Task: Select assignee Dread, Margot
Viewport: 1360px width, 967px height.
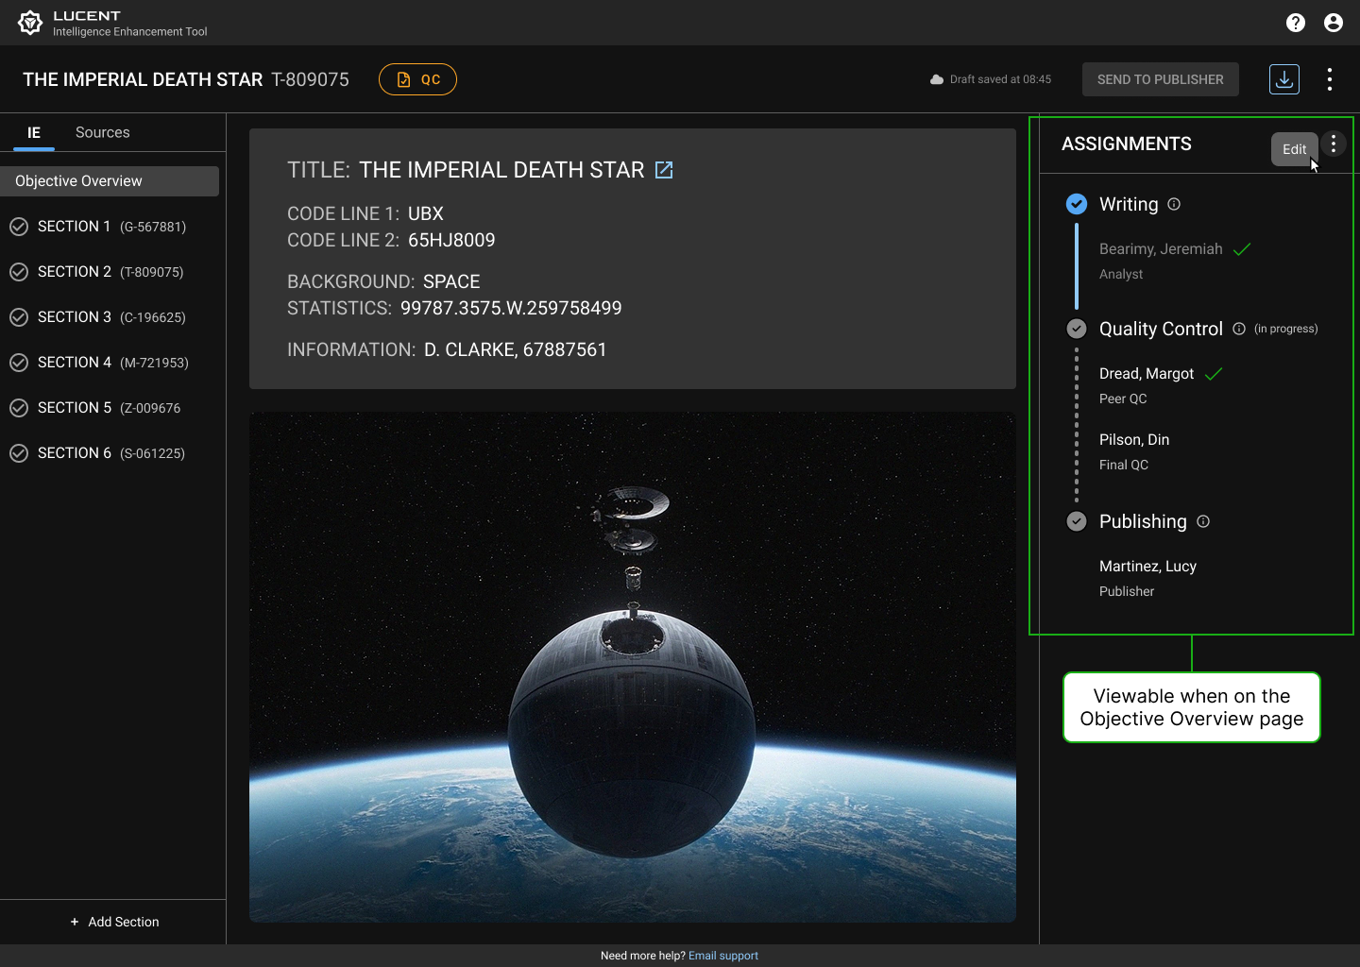Action: (1147, 374)
